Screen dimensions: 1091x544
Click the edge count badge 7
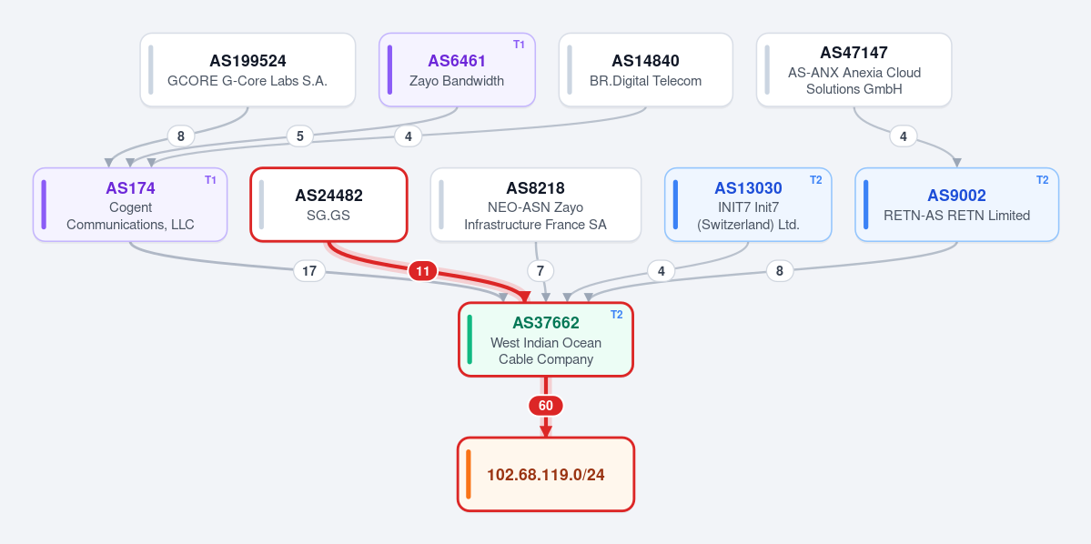[x=540, y=270]
